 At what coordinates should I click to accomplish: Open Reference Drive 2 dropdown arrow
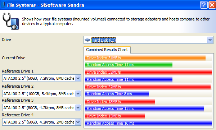pyautogui.click(x=78, y=94)
